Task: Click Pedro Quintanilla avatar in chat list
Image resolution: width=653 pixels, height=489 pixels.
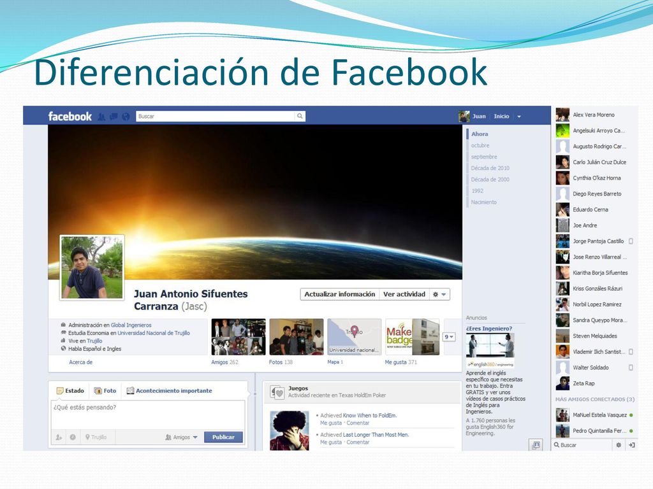Action: click(562, 431)
